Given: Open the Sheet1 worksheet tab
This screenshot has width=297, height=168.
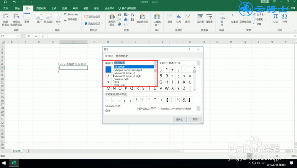Looking at the screenshot, I should point(17,151).
